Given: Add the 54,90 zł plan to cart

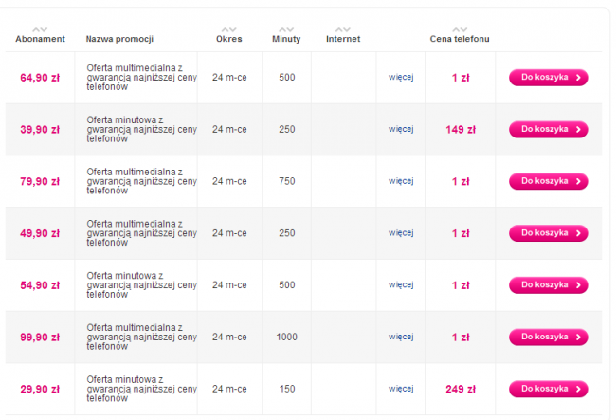Looking at the screenshot, I should 549,284.
